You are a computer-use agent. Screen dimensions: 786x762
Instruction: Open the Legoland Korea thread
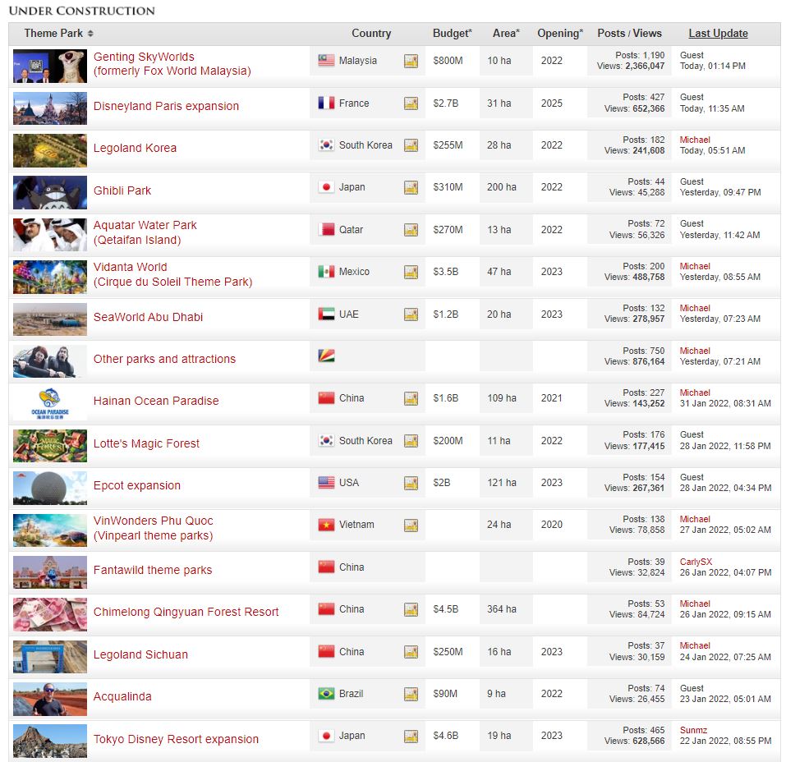(135, 149)
